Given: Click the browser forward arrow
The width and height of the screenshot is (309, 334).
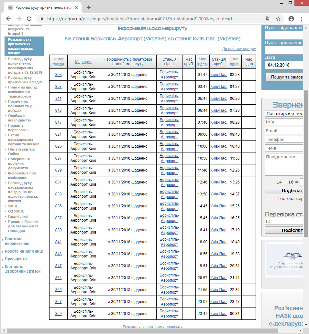Looking at the screenshot, I should (x=19, y=19).
